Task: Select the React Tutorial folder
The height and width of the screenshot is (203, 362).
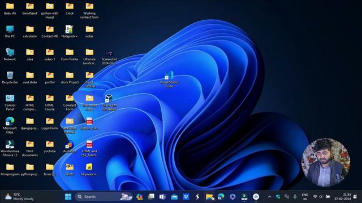Action: pos(89,80)
